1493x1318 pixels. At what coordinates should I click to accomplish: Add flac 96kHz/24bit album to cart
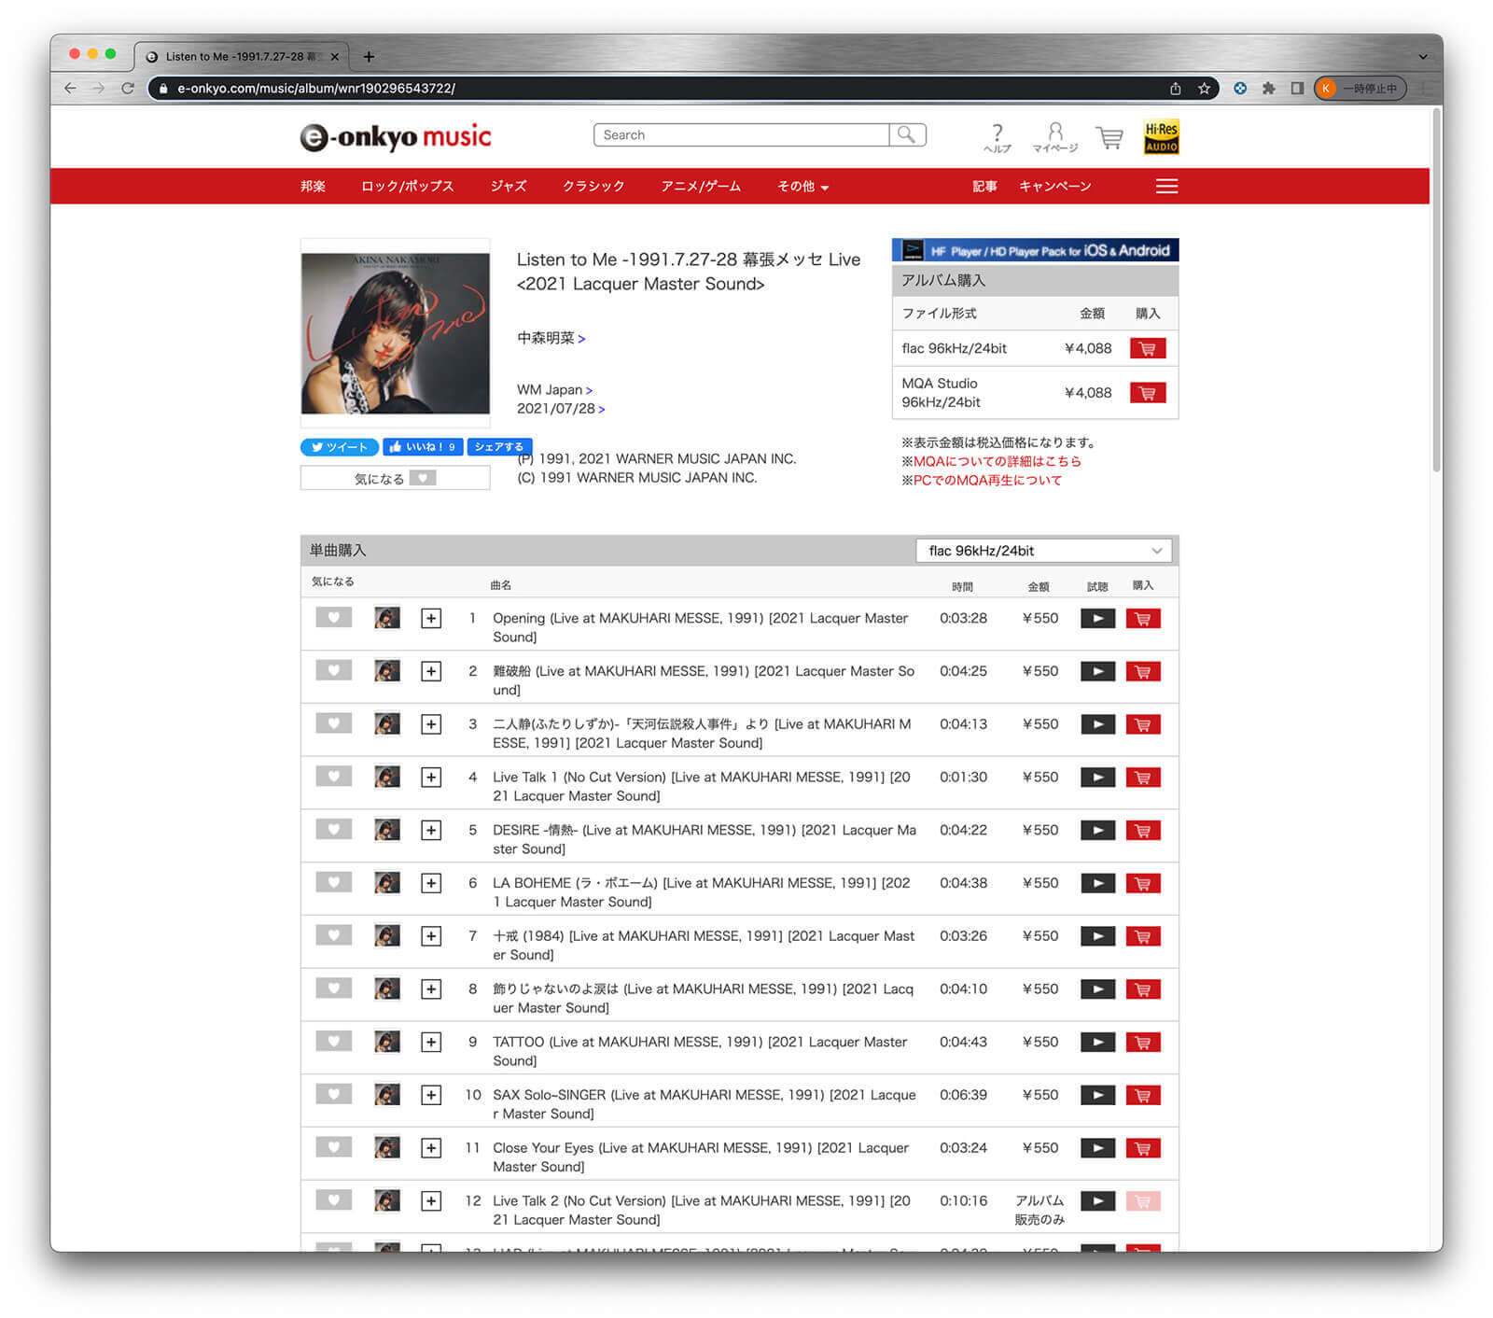pos(1147,348)
